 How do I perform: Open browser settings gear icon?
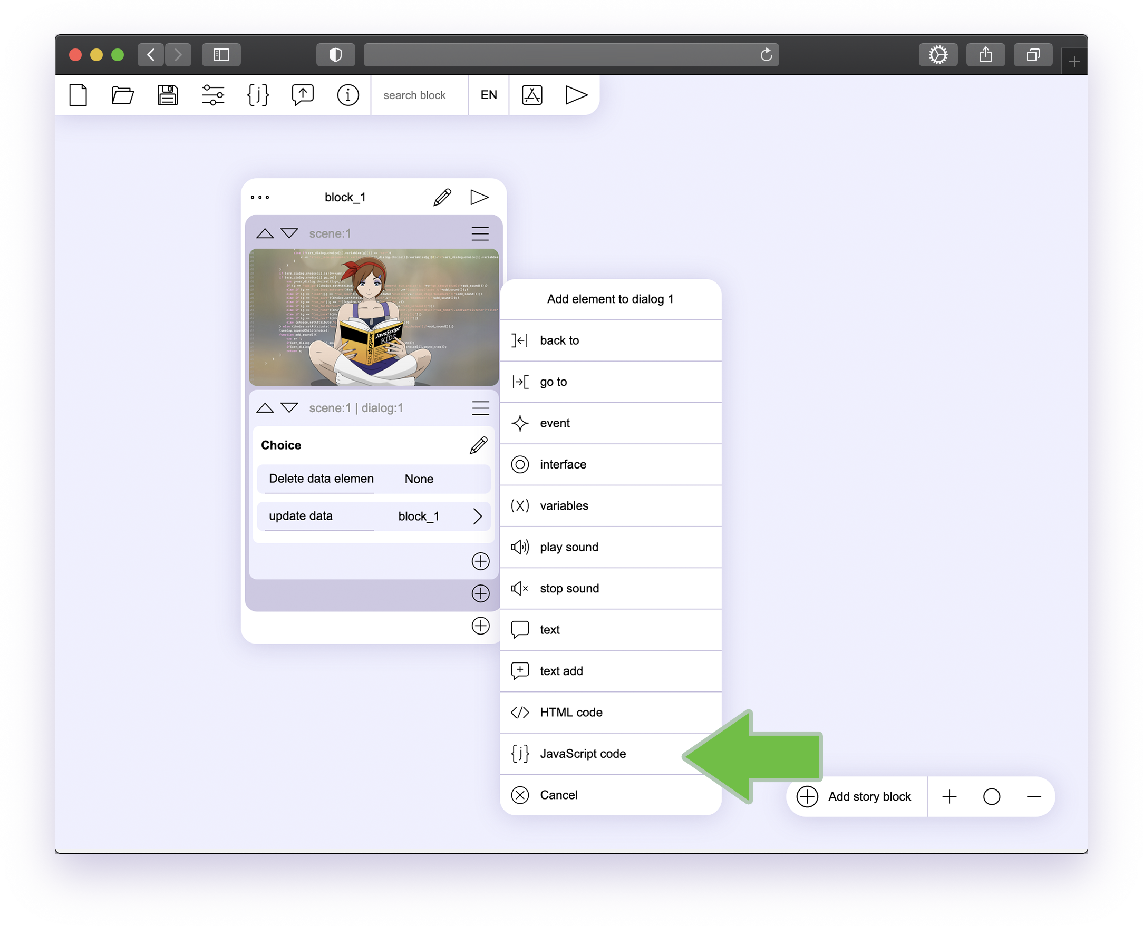pyautogui.click(x=938, y=55)
